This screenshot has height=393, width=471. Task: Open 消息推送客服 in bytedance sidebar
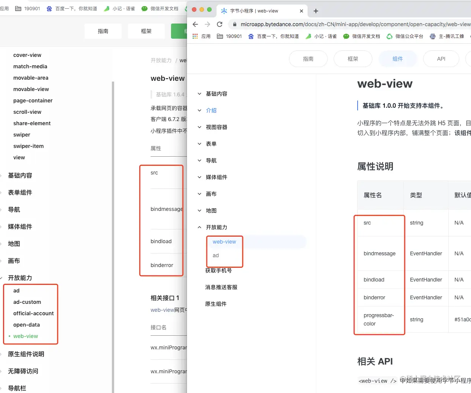(x=221, y=287)
